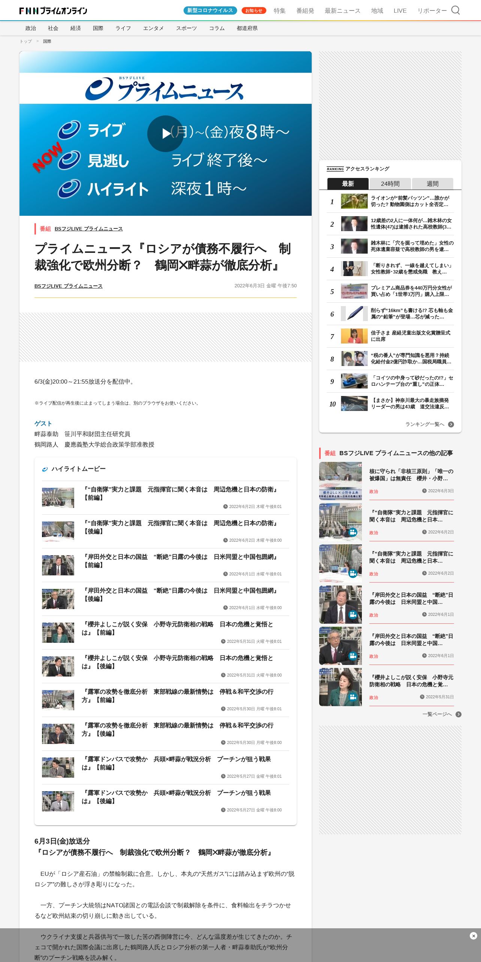Open the search magnifier icon

click(456, 10)
